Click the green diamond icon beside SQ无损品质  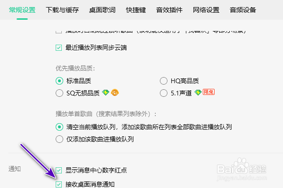[x=106, y=93]
